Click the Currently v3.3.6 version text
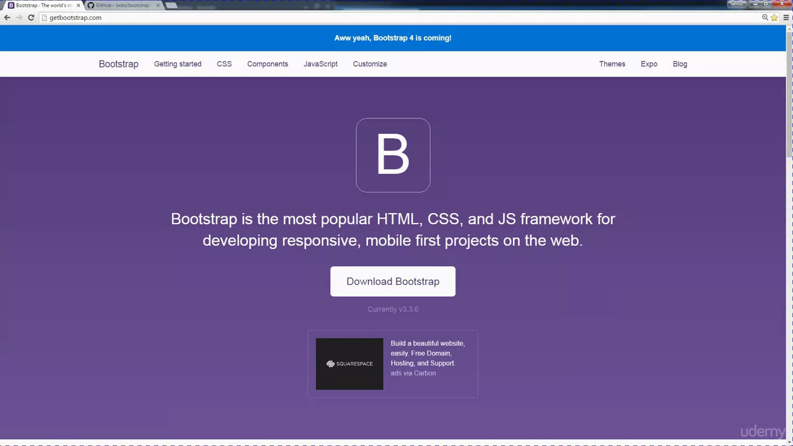 pos(393,309)
